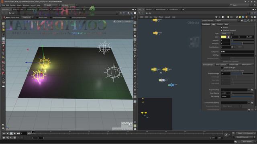The height and width of the screenshot is (144, 257).
Task: Toggle the Reduce Path checkbox
Action: pyautogui.click(x=37, y=18)
